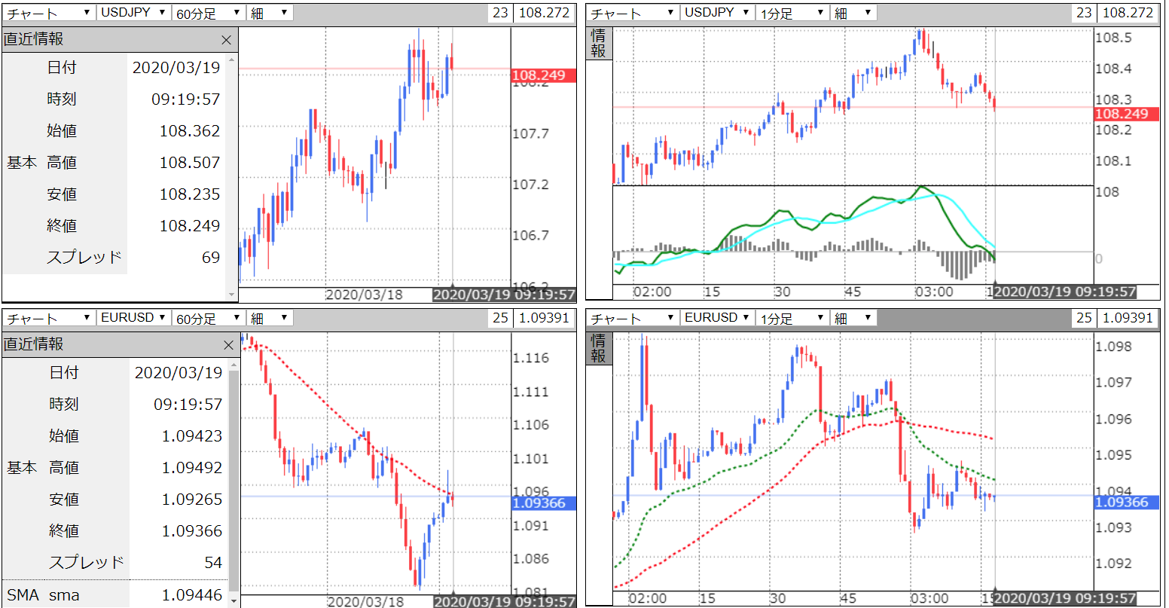Click the sma value 1.09446 in the EURUSD info panel
1169x608 pixels.
pyautogui.click(x=192, y=595)
